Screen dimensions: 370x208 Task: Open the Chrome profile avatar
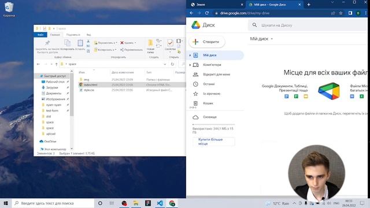(358, 13)
